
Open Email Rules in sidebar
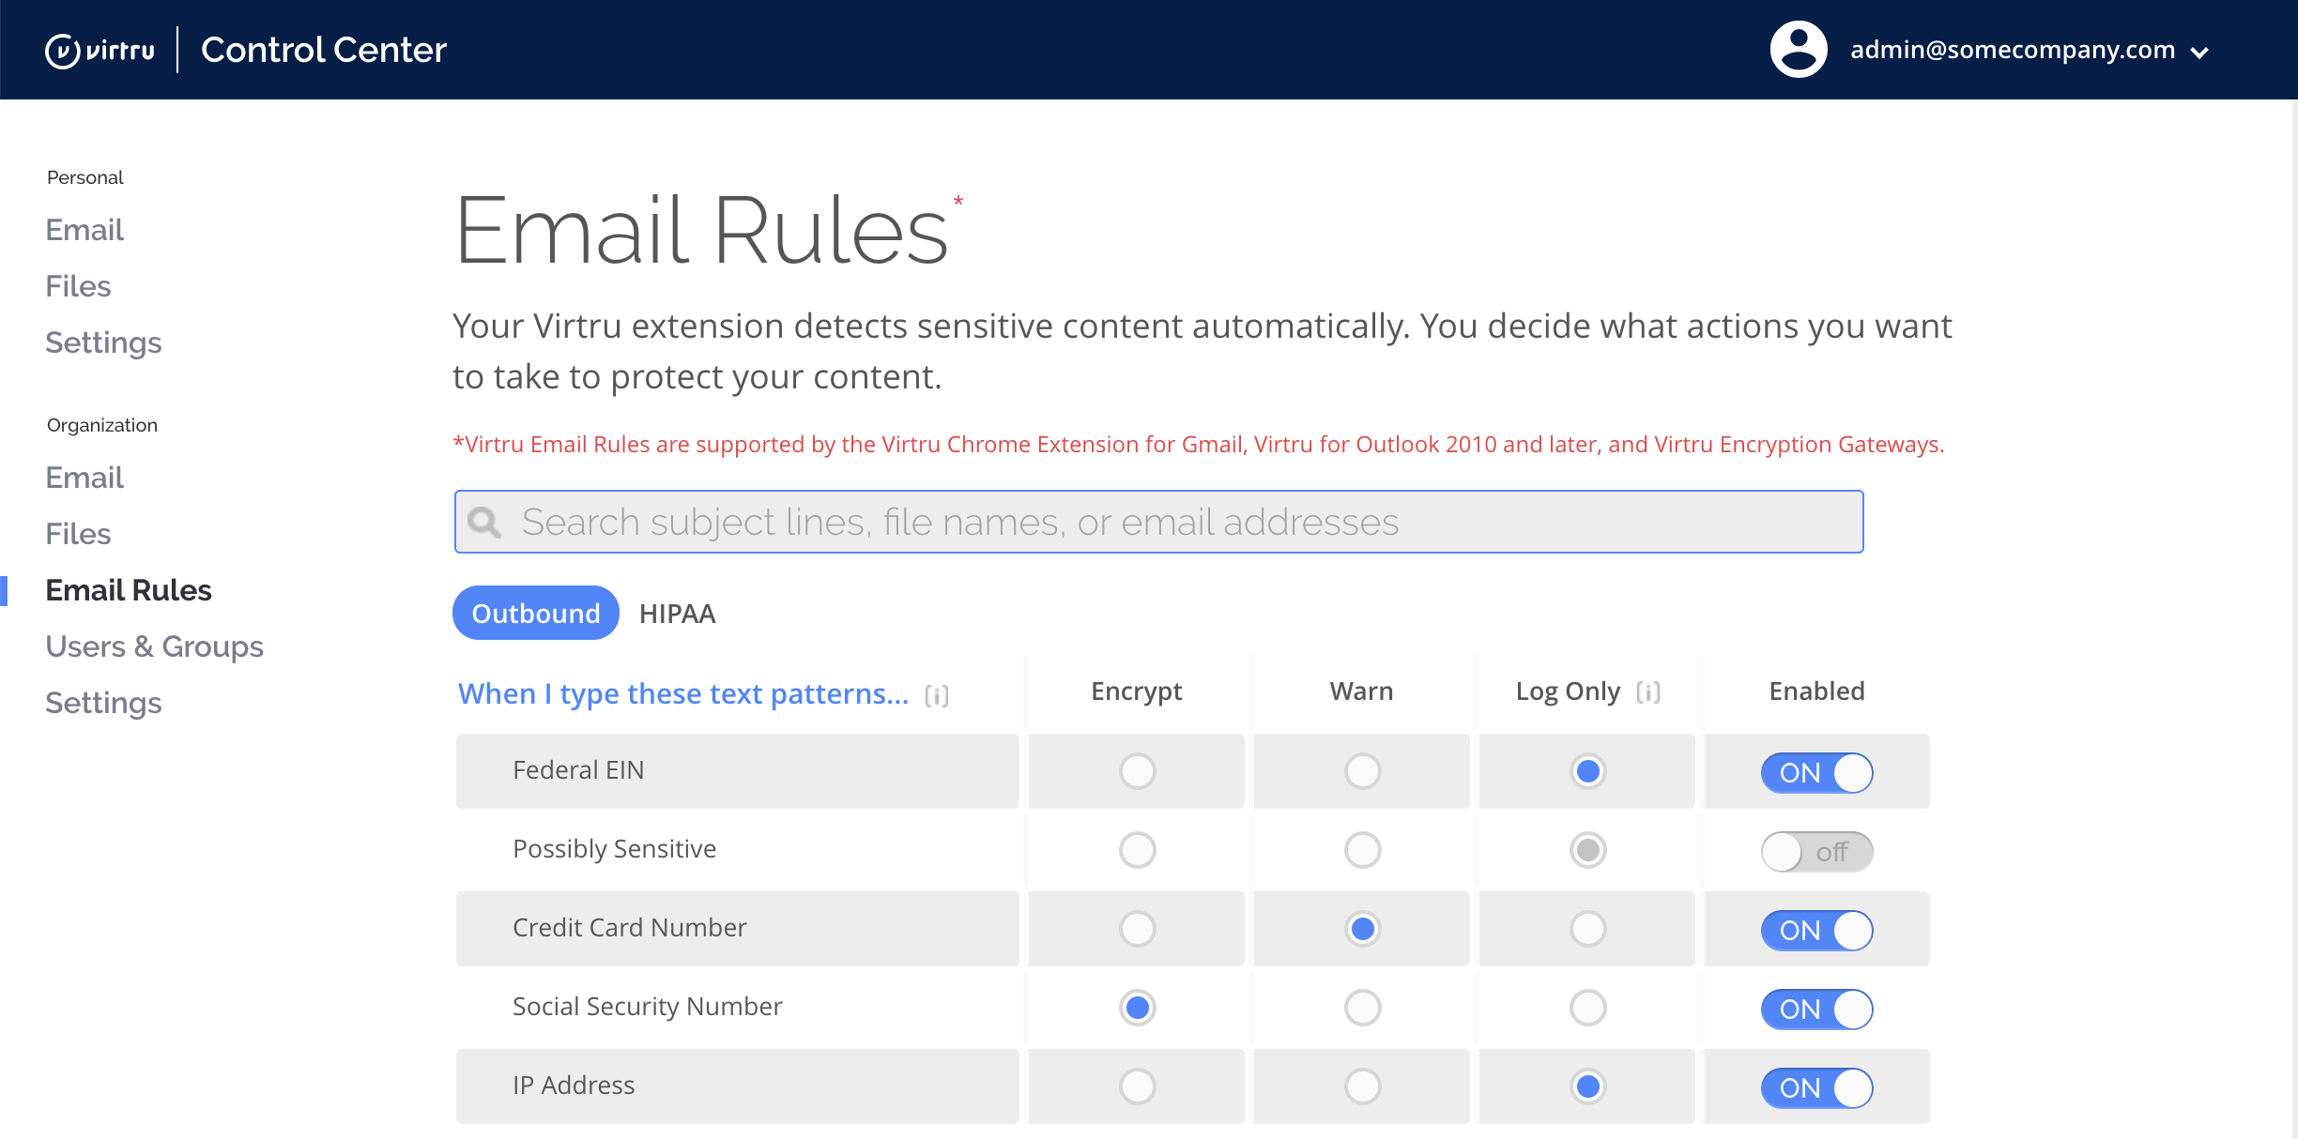[129, 590]
